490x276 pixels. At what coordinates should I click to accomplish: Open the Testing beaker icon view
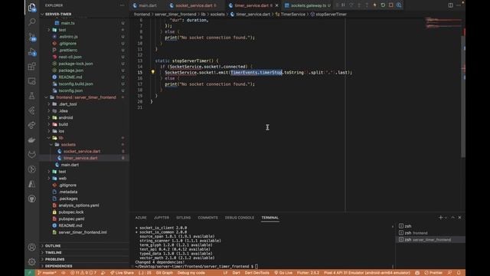coord(32,96)
